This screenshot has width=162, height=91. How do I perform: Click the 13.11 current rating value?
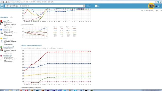click(x=74, y=29)
